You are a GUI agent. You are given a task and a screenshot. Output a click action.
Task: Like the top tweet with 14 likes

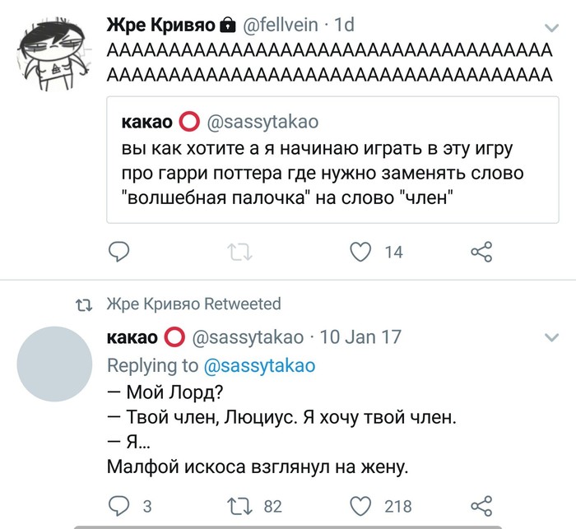360,251
